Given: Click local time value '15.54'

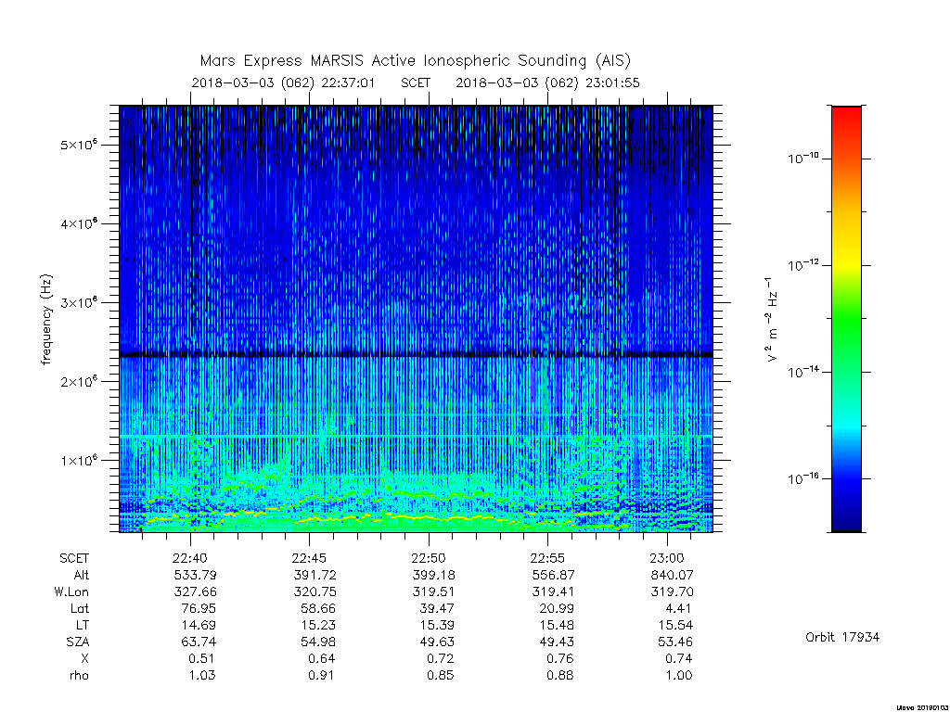Looking at the screenshot, I should (x=675, y=625).
